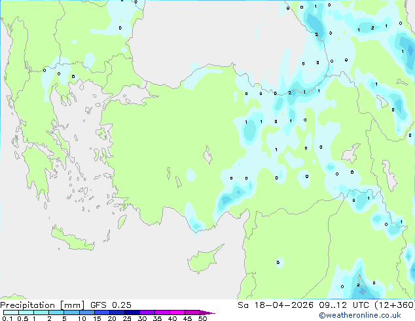Viewport: 415px width, 321px height.
Task: Click the 50 legend scale label
Action: (202, 318)
